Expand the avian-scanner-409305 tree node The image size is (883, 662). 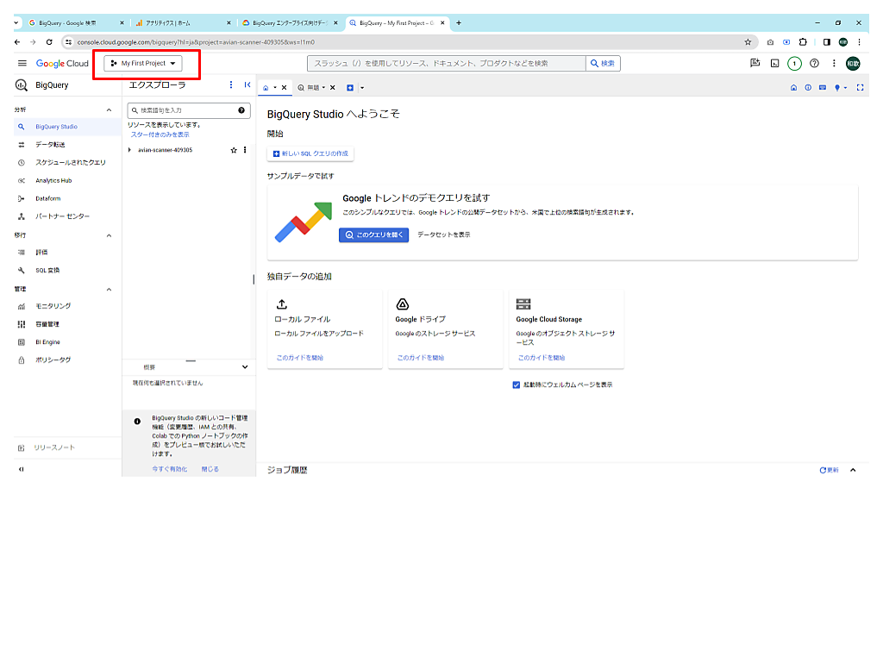[129, 150]
